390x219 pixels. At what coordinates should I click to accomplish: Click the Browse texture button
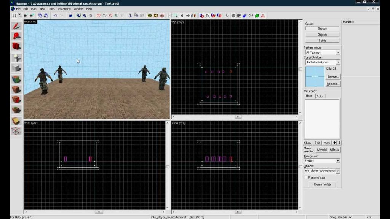click(x=333, y=76)
